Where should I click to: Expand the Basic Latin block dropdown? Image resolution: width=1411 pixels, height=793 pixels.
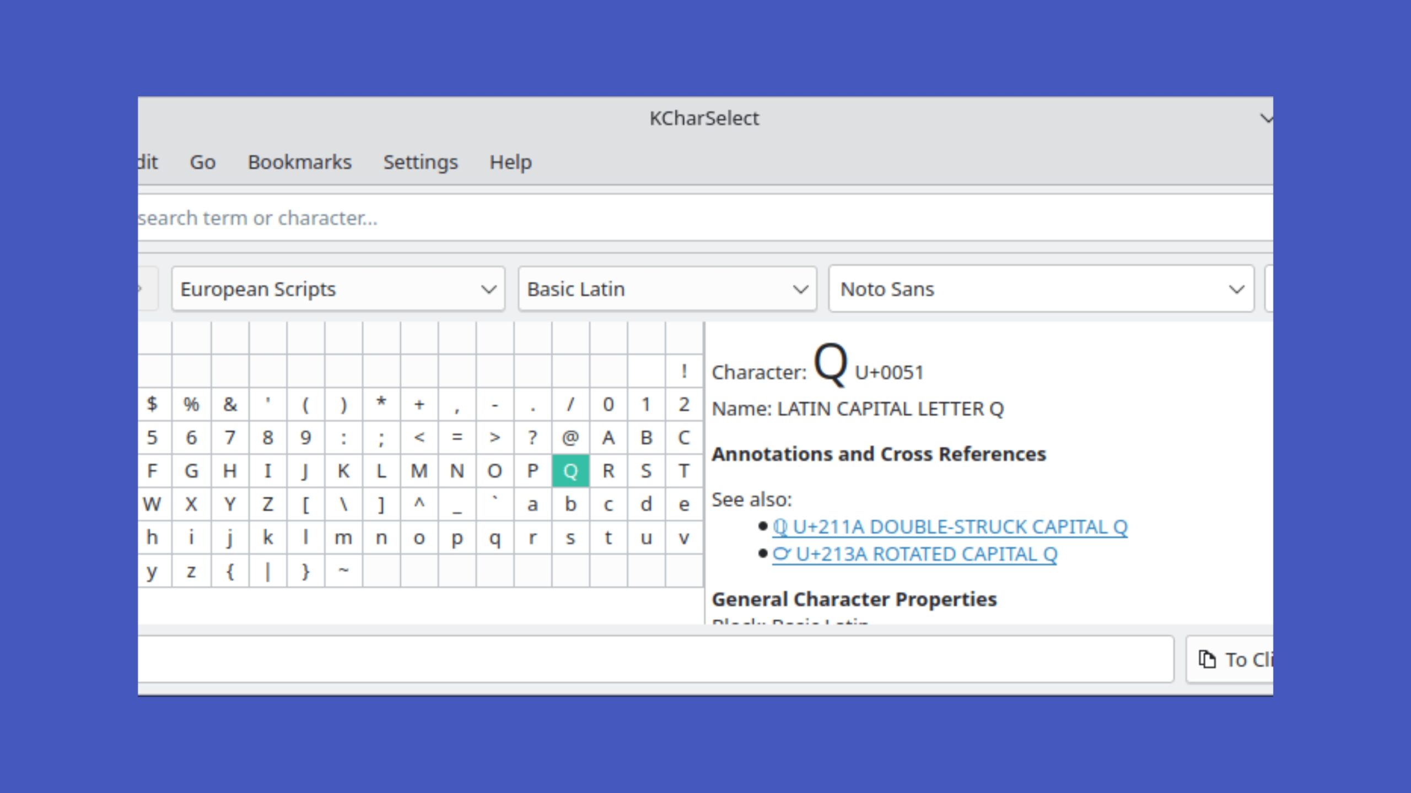point(667,289)
